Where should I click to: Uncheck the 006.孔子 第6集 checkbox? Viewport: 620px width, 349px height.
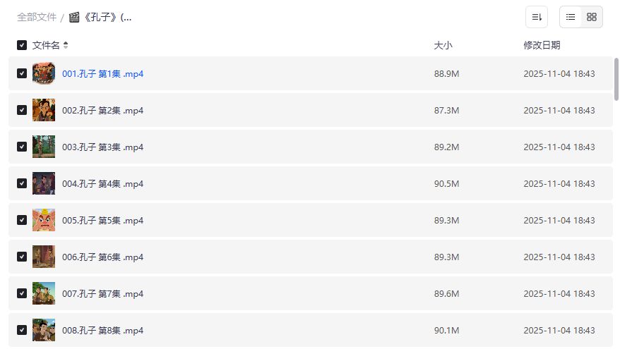click(x=22, y=257)
